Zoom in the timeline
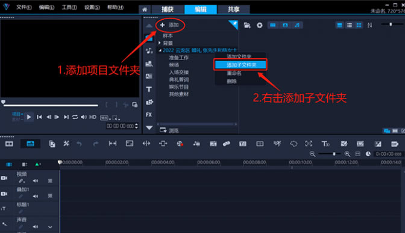This screenshot has height=233, width=405. pyautogui.click(x=347, y=154)
